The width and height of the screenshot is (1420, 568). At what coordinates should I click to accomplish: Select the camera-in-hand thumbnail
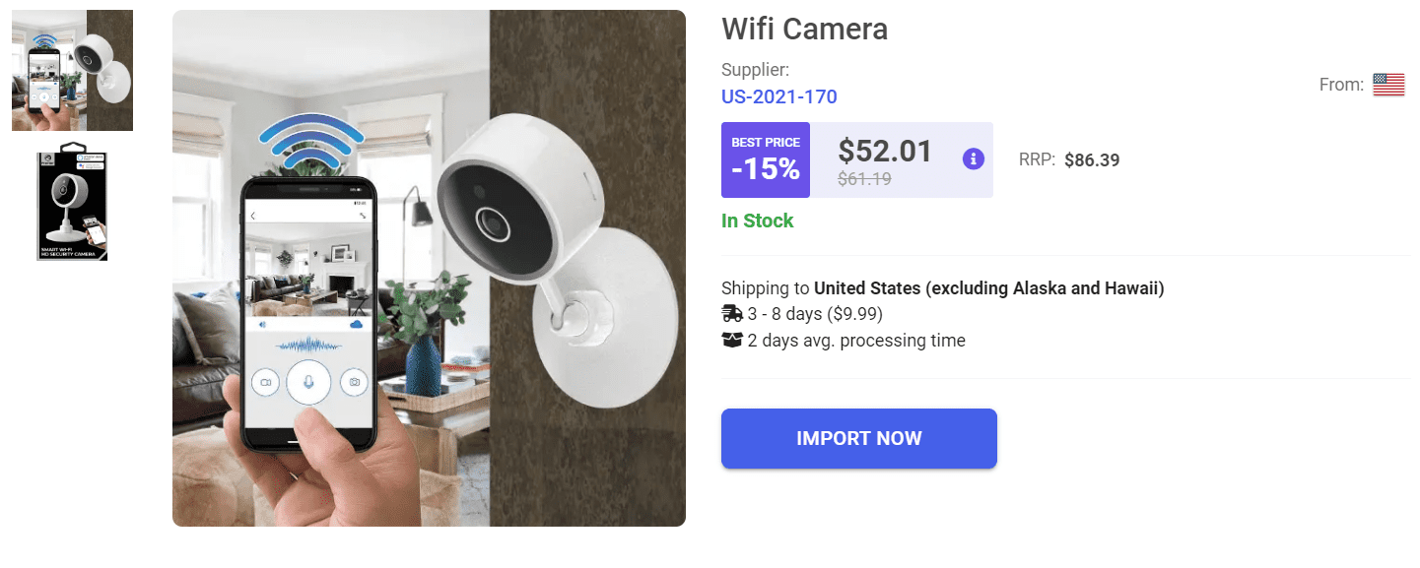click(x=71, y=69)
